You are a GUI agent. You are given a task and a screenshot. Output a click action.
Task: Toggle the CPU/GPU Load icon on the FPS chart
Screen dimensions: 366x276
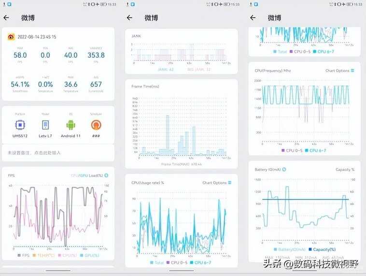click(x=106, y=175)
